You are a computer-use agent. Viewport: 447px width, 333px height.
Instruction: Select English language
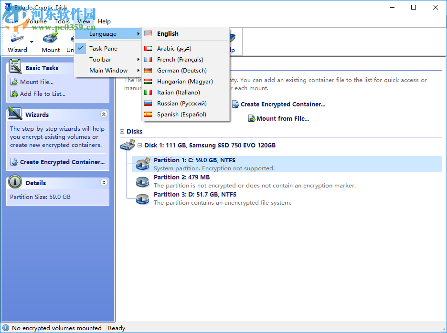pyautogui.click(x=186, y=33)
